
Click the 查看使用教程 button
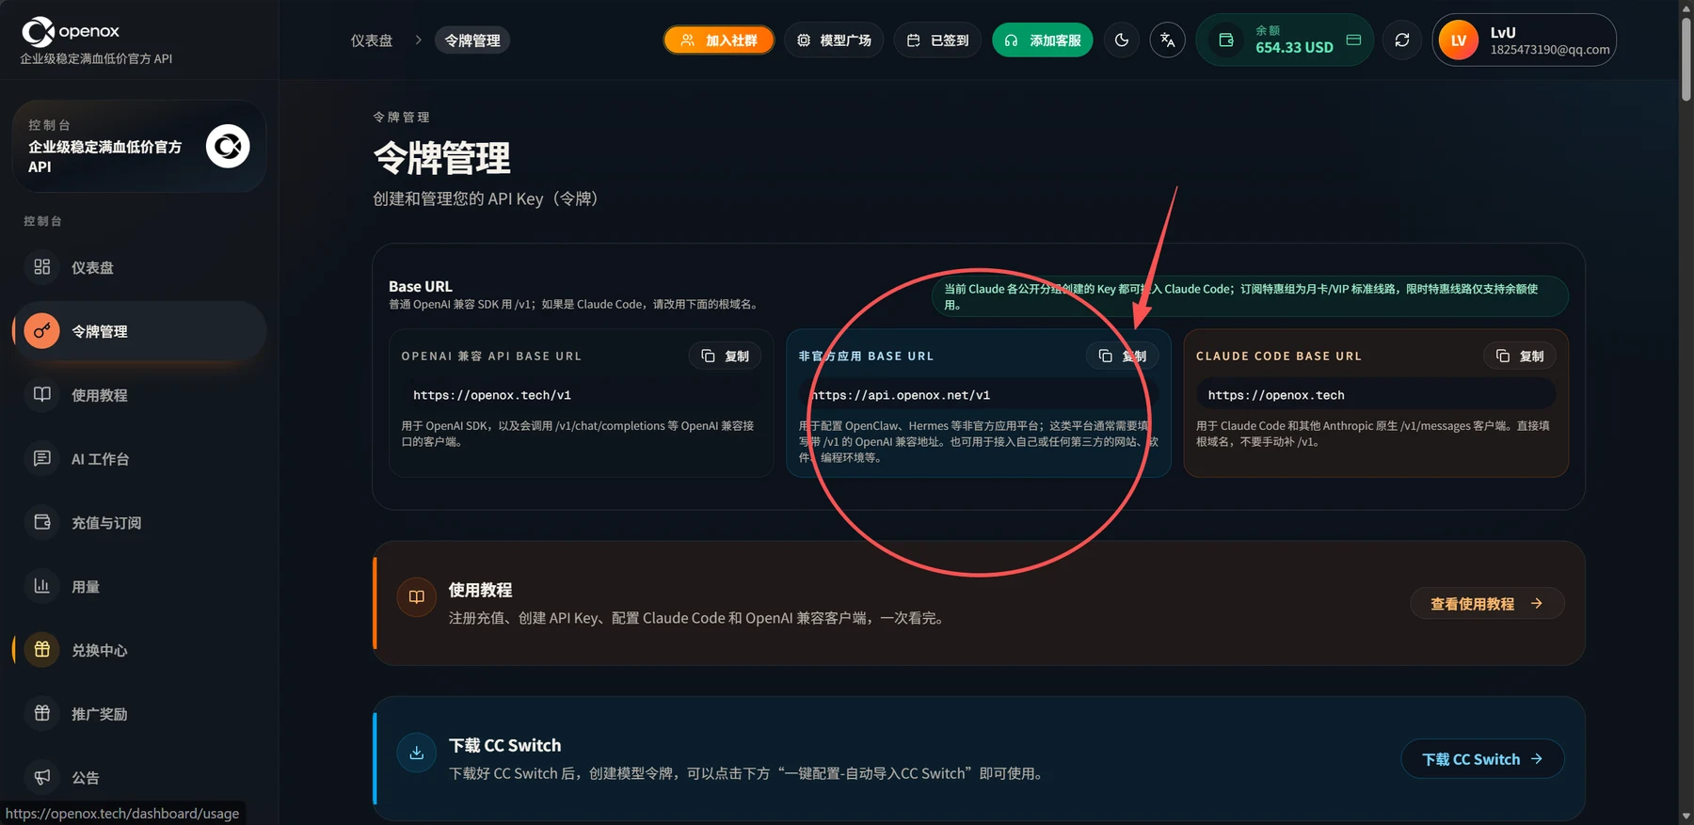pyautogui.click(x=1487, y=604)
